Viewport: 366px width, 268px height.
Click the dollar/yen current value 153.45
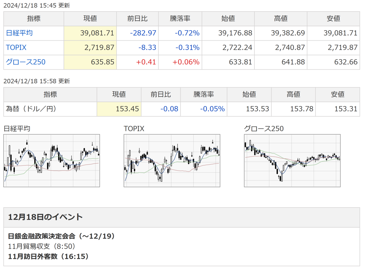point(127,109)
